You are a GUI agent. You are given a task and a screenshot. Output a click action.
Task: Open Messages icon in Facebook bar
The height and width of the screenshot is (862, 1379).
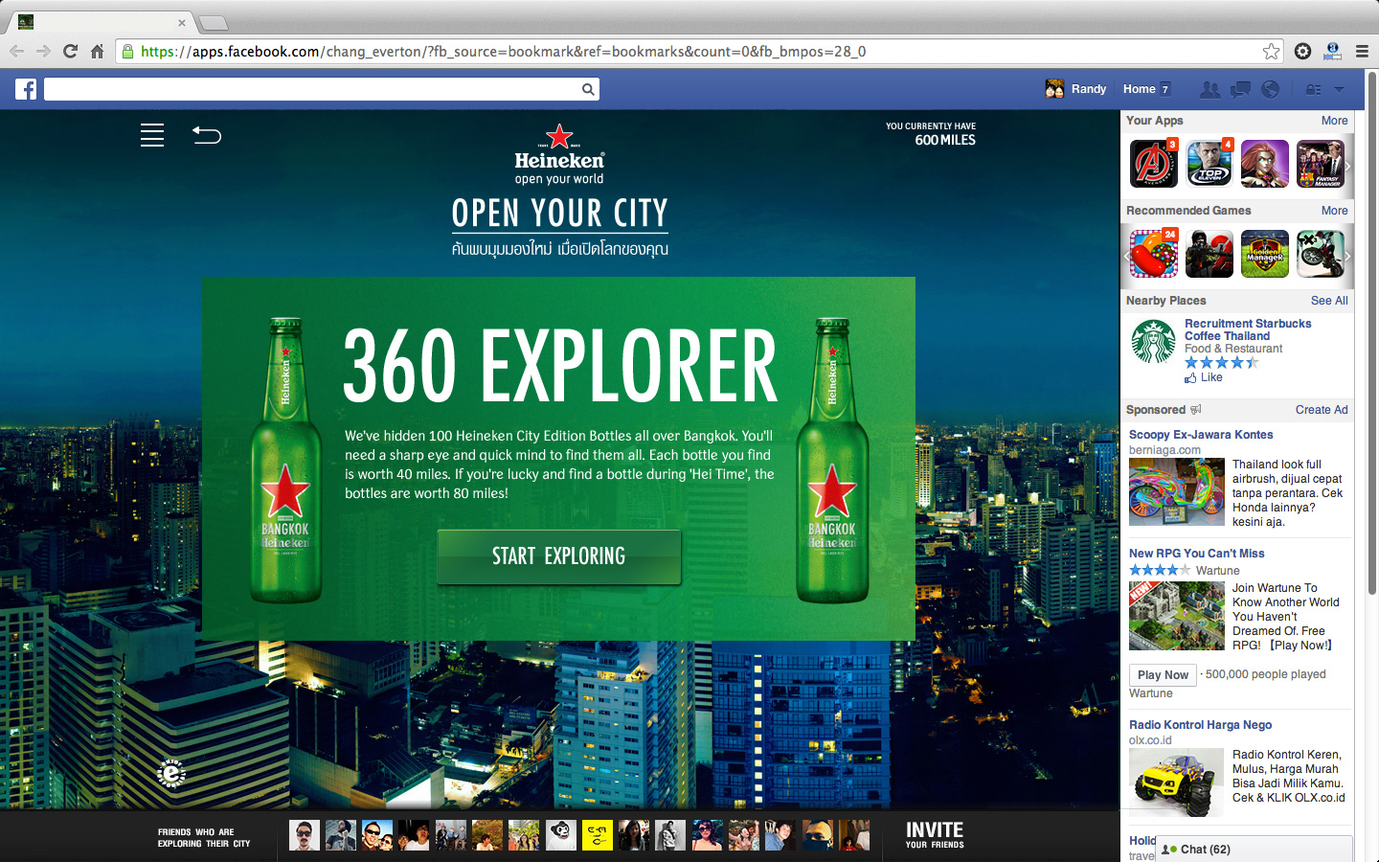click(1240, 89)
